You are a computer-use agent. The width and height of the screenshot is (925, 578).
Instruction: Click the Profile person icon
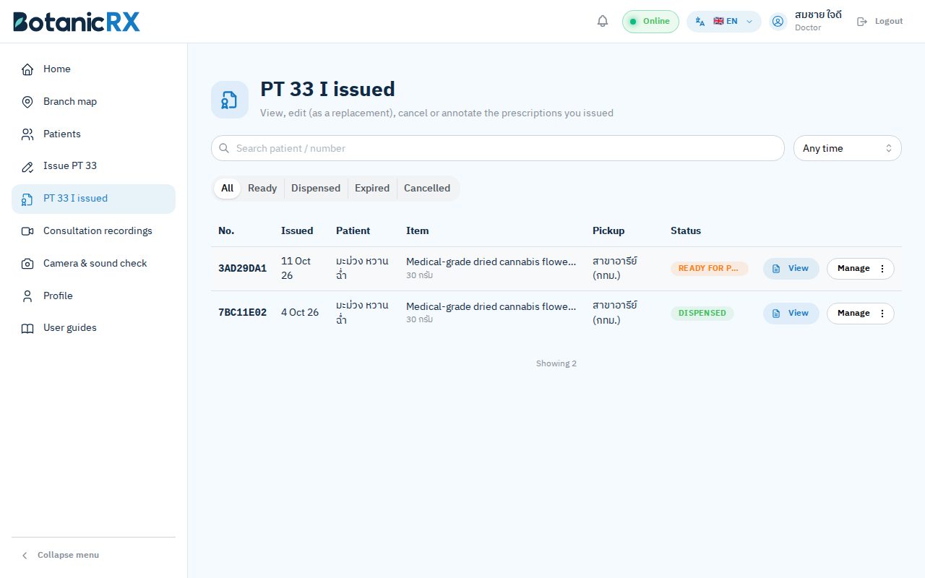click(x=27, y=296)
